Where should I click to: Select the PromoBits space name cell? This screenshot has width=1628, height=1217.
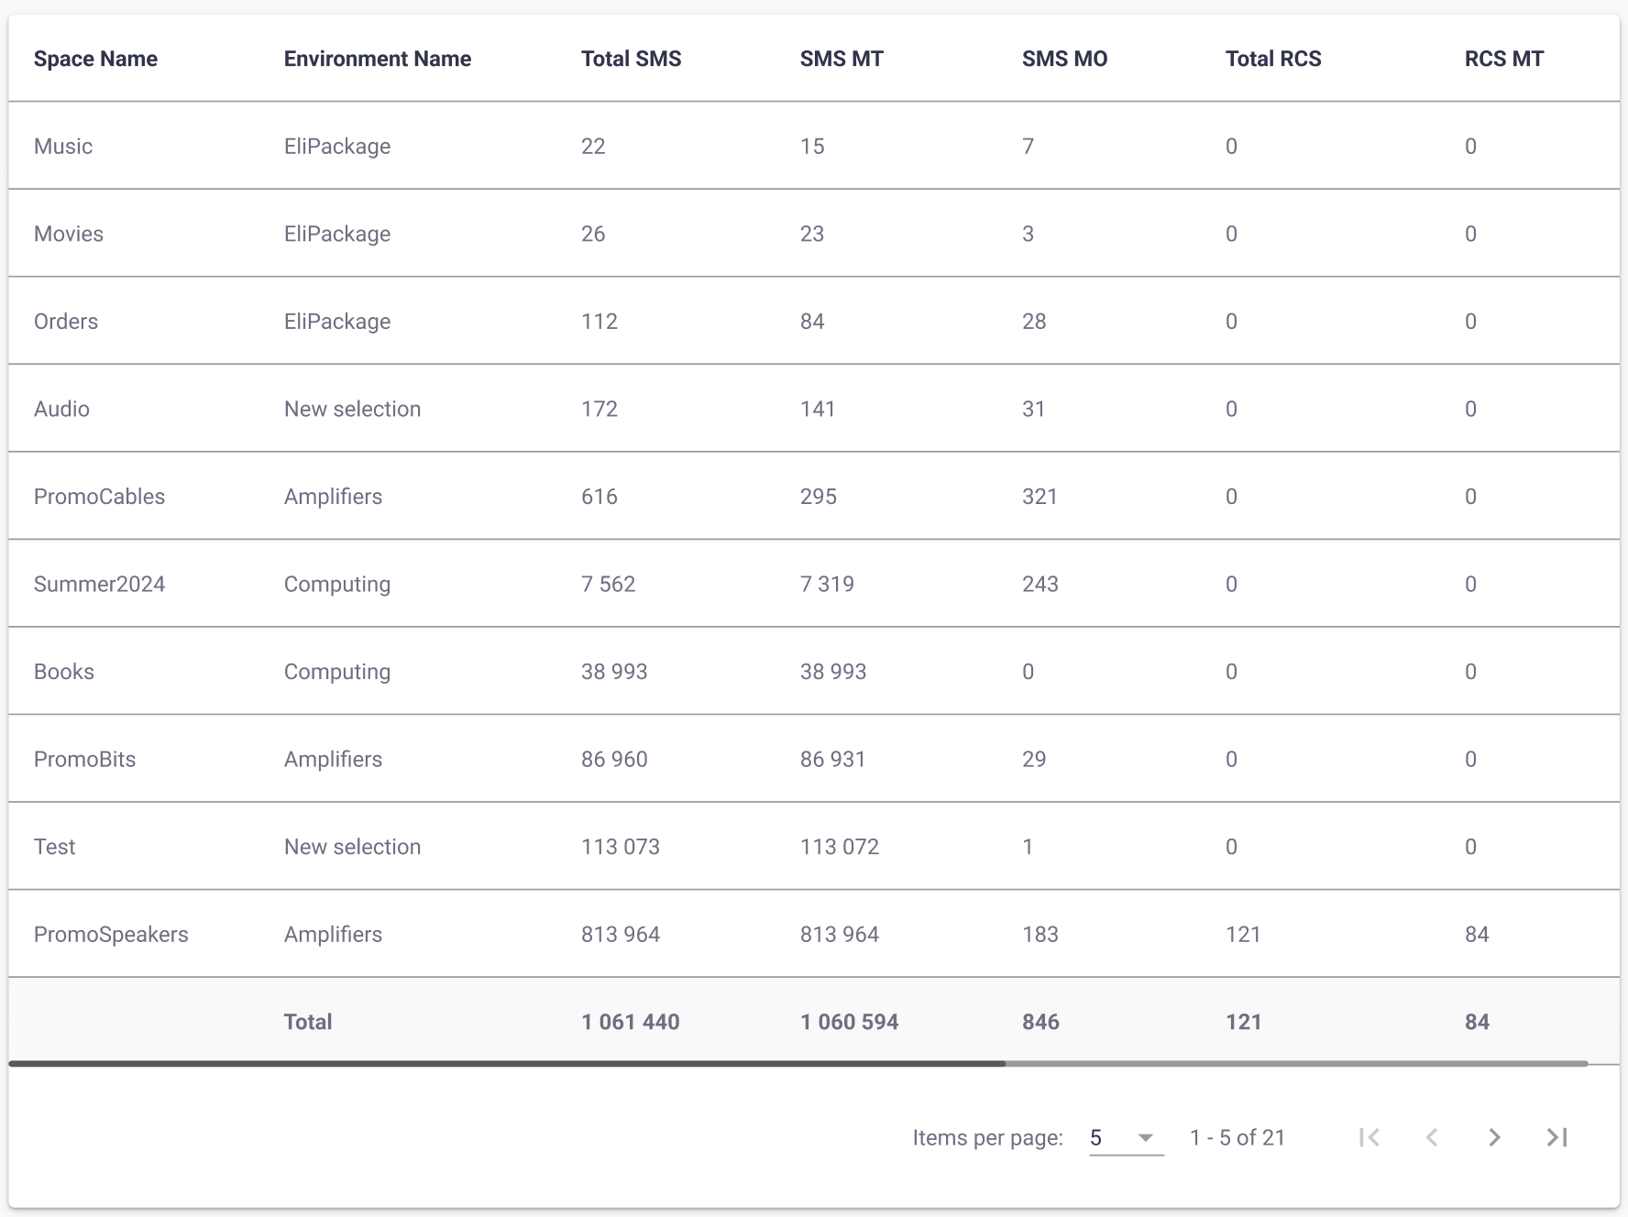pyautogui.click(x=84, y=759)
